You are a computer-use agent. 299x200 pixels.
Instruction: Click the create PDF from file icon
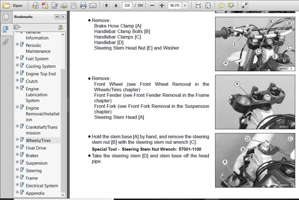[x=35, y=6]
